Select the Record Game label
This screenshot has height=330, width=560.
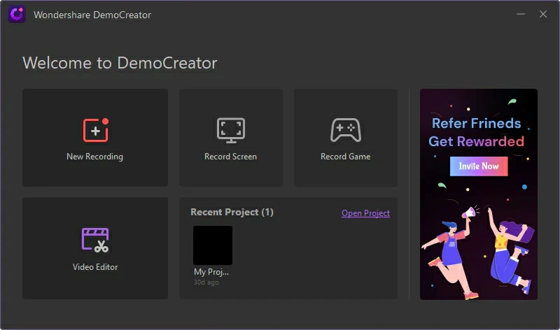pos(345,157)
